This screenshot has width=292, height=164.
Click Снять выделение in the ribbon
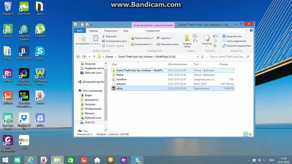click(234, 41)
